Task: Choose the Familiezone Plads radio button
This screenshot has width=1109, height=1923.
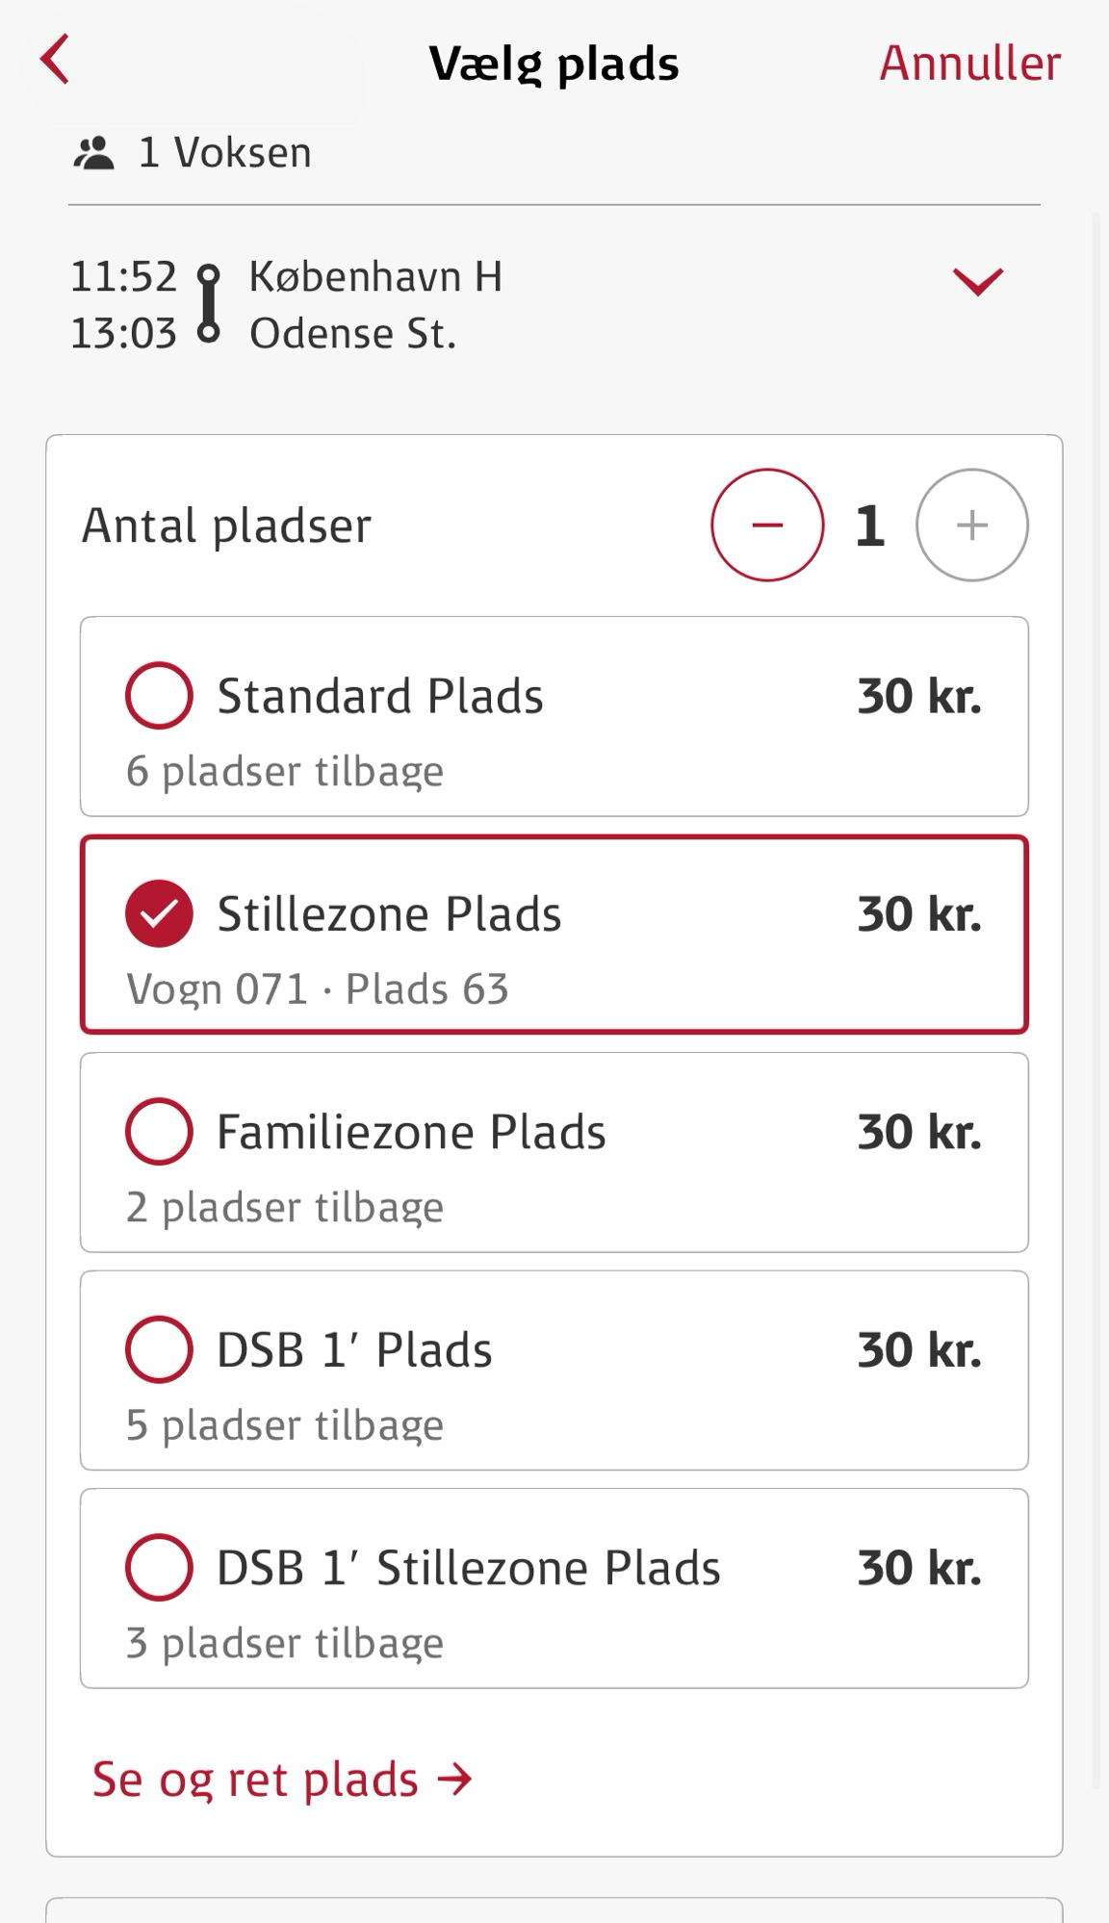Action: 159,1131
